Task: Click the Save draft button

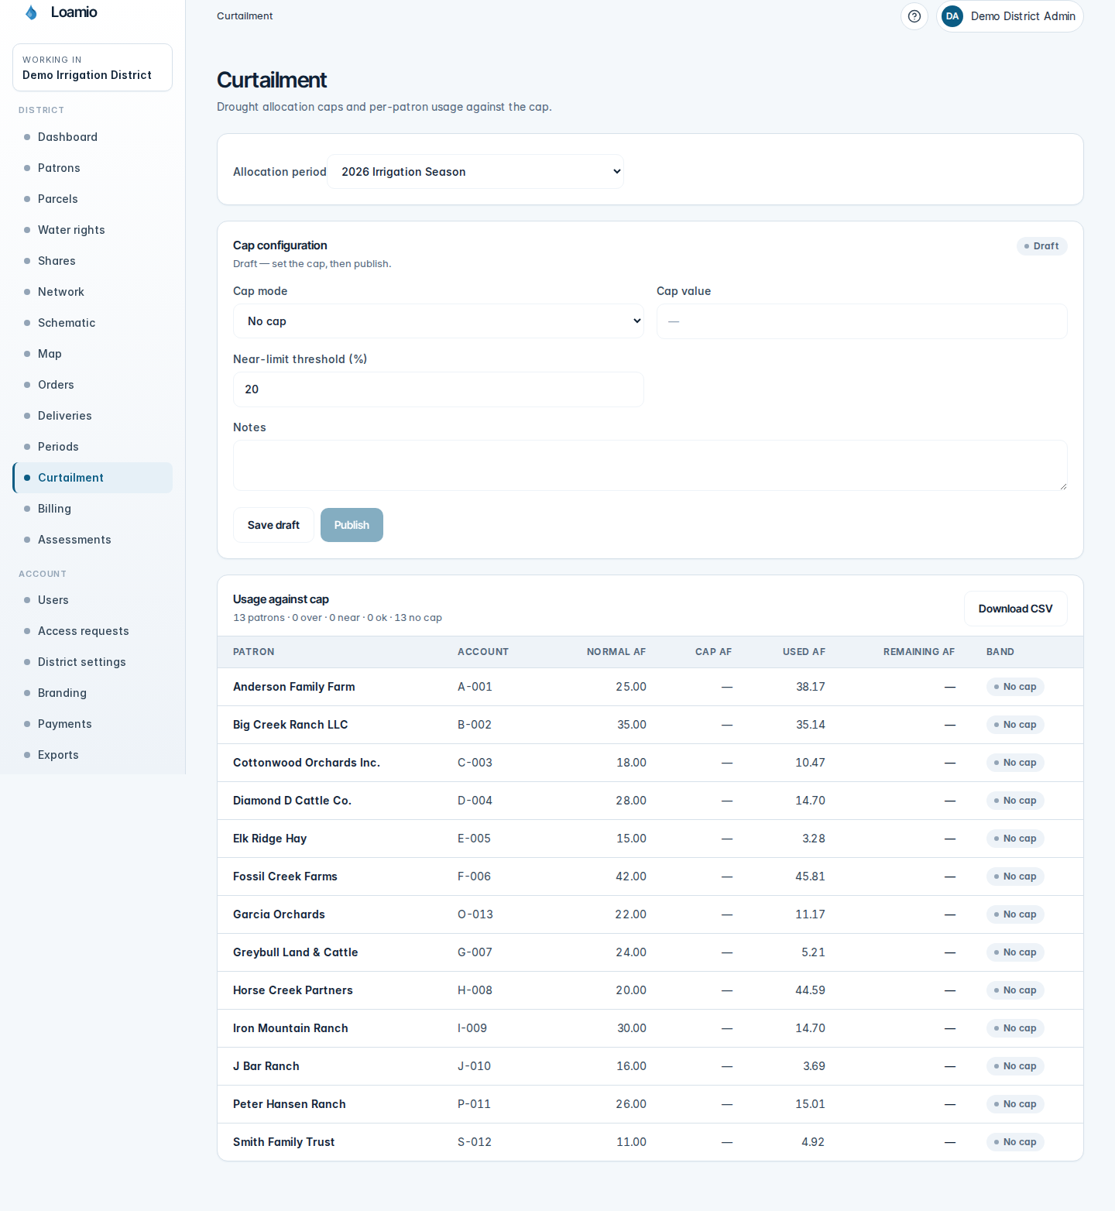Action: [x=273, y=525]
